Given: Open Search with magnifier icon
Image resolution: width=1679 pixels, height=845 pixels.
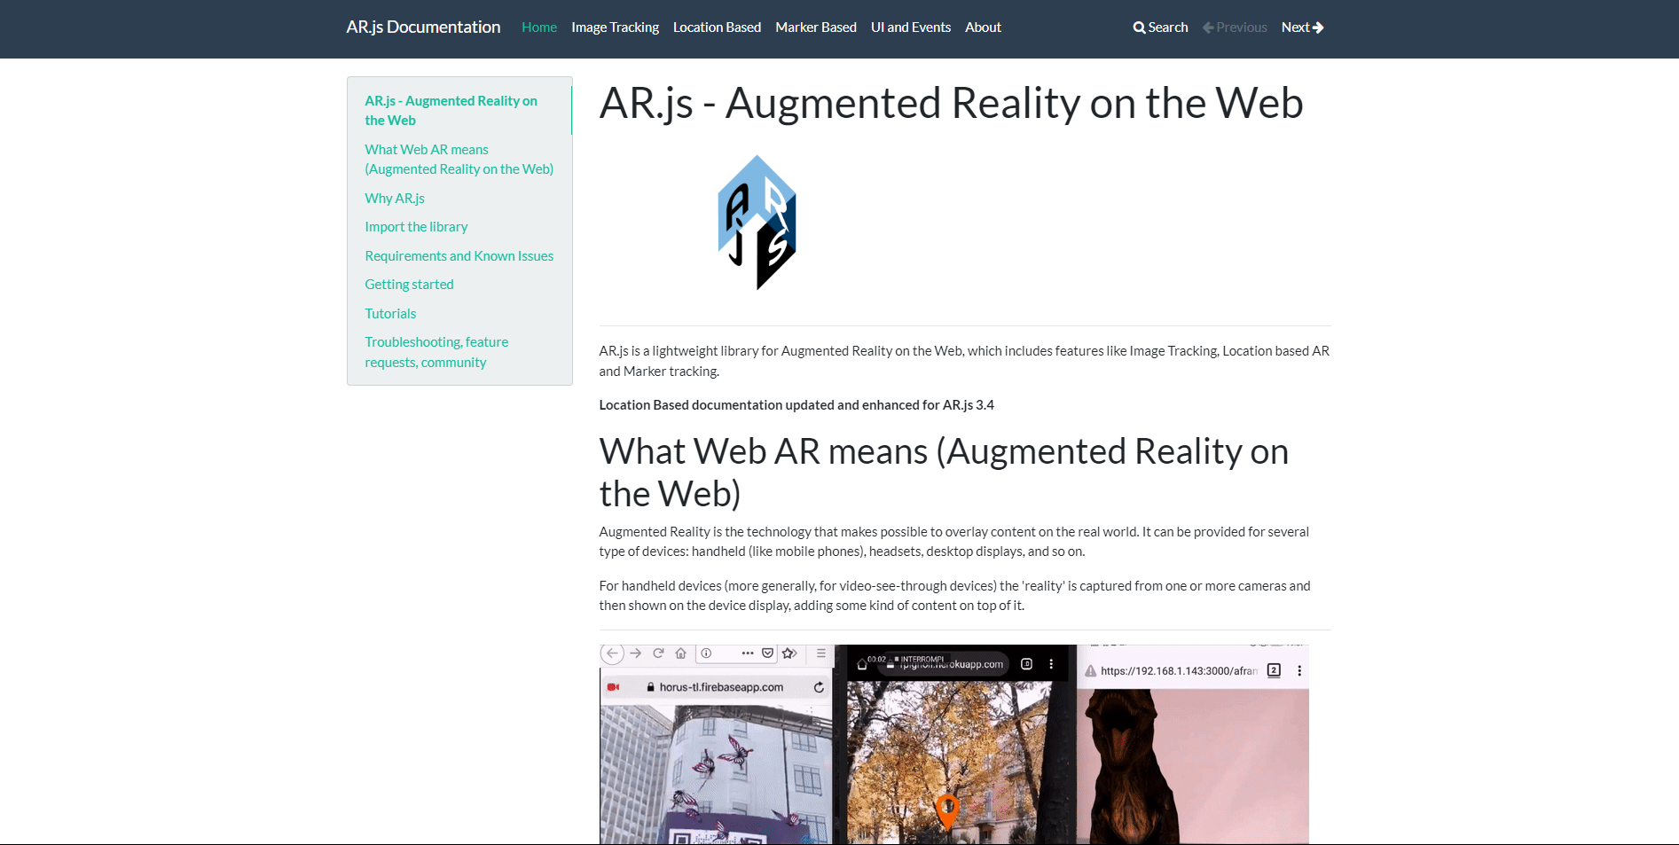Looking at the screenshot, I should 1160,27.
